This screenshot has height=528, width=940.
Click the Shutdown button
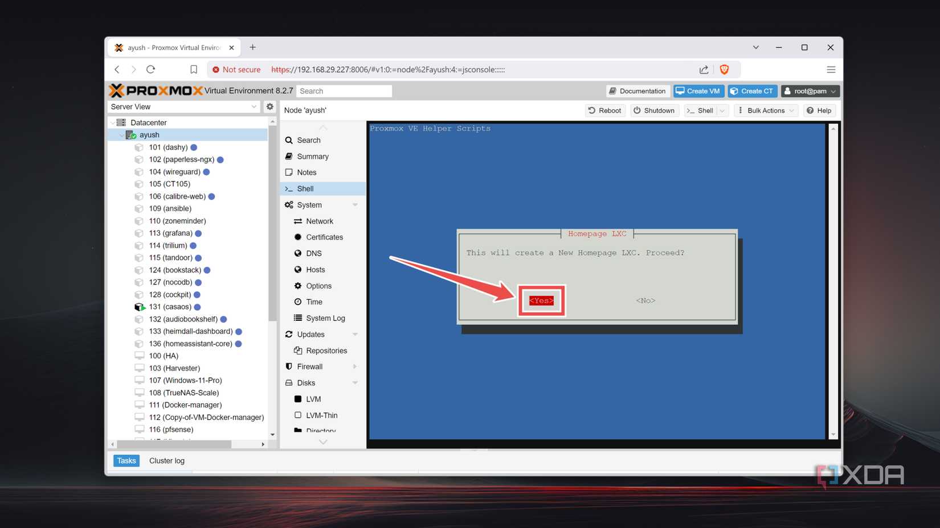coord(654,110)
